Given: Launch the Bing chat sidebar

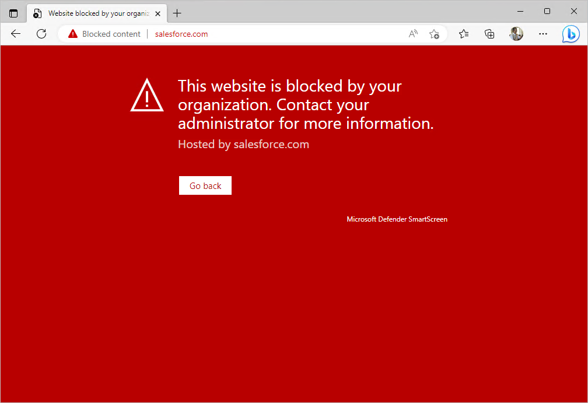Looking at the screenshot, I should [570, 34].
